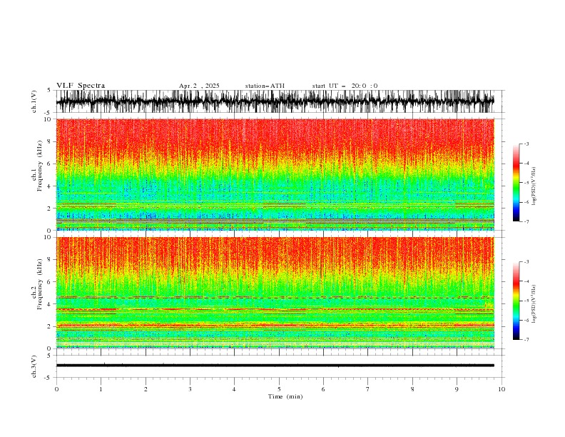Click the "station=ATH" header label
565x437 pixels.
[x=265, y=86]
